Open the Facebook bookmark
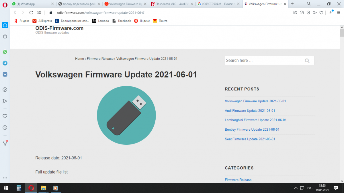Screen dimensions: 344x193 (x=122, y=21)
